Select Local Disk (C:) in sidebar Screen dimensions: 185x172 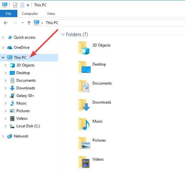coord(28,126)
